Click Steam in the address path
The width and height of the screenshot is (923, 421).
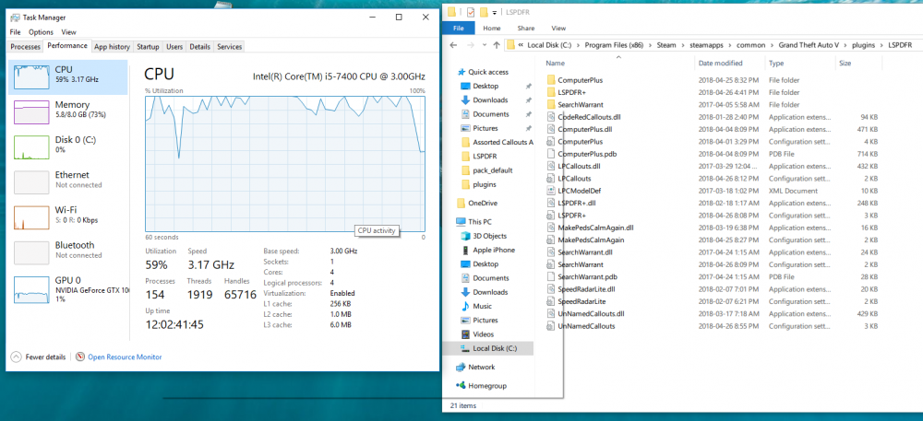click(666, 45)
